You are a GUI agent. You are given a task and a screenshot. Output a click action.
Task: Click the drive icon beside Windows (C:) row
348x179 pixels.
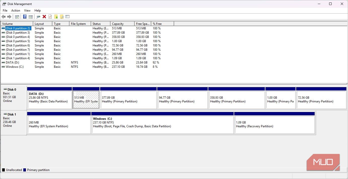[3, 67]
